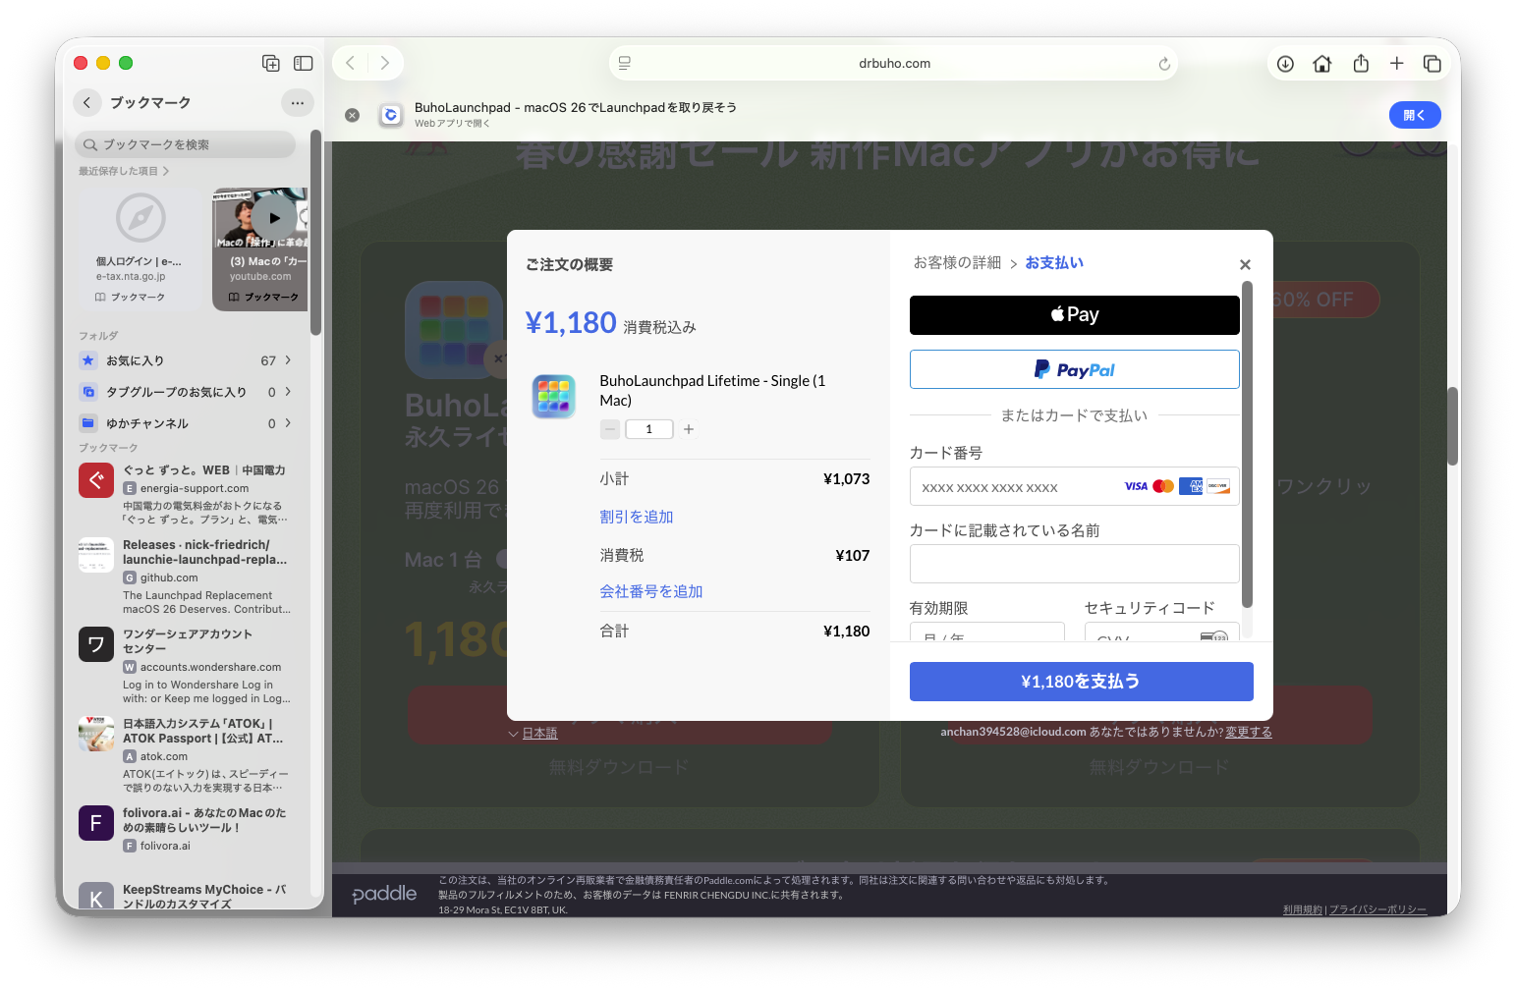Image resolution: width=1516 pixels, height=990 pixels.
Task: Open the bookmarks more options menu
Action: 297,103
